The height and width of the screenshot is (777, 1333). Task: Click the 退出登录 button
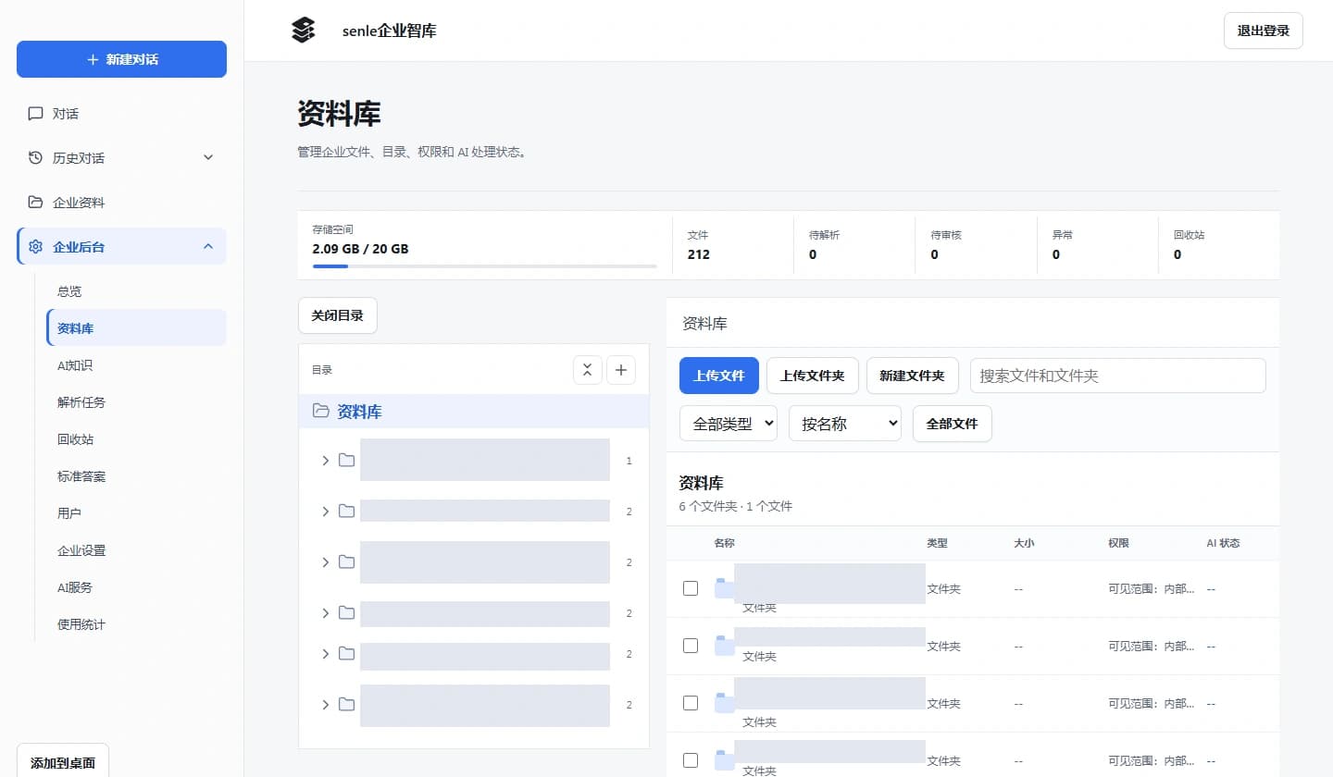click(1264, 31)
